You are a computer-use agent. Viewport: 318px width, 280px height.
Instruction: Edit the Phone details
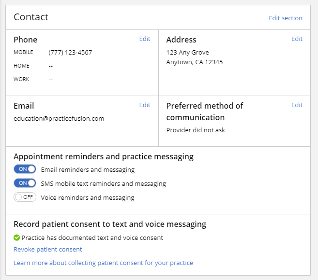click(x=145, y=39)
